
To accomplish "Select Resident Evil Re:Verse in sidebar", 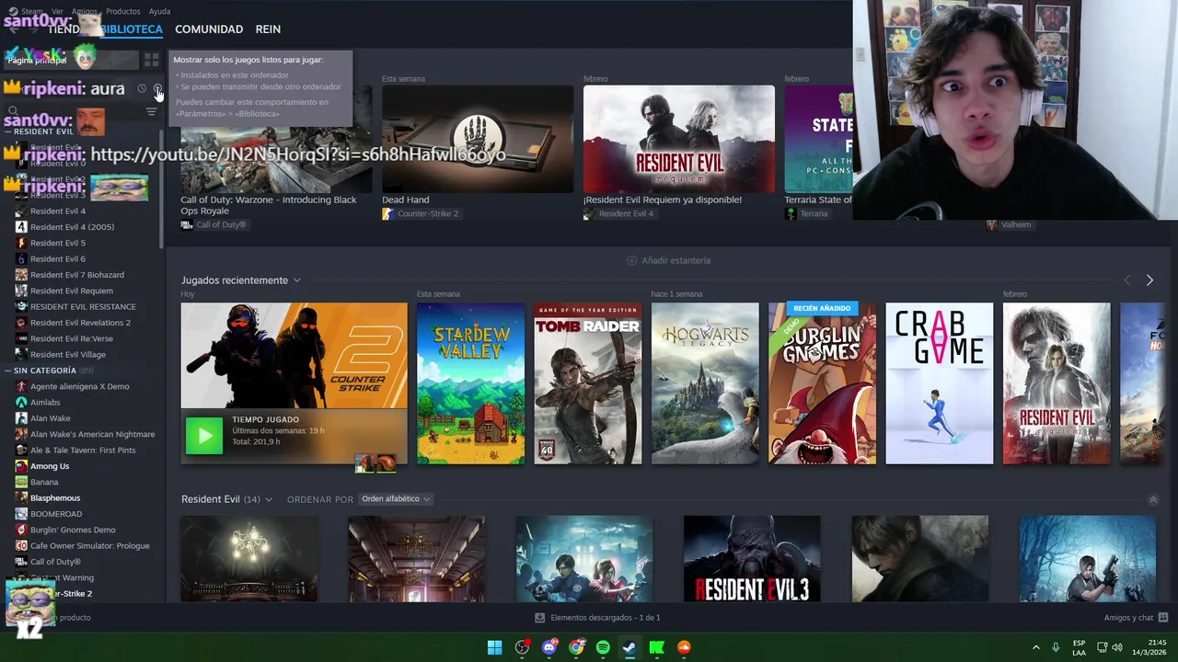I will coord(72,338).
